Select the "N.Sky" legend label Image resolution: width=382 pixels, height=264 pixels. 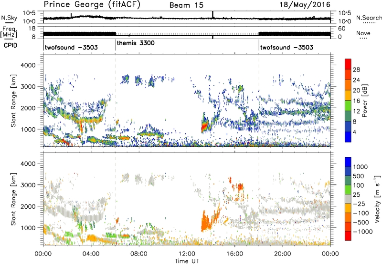9,18
